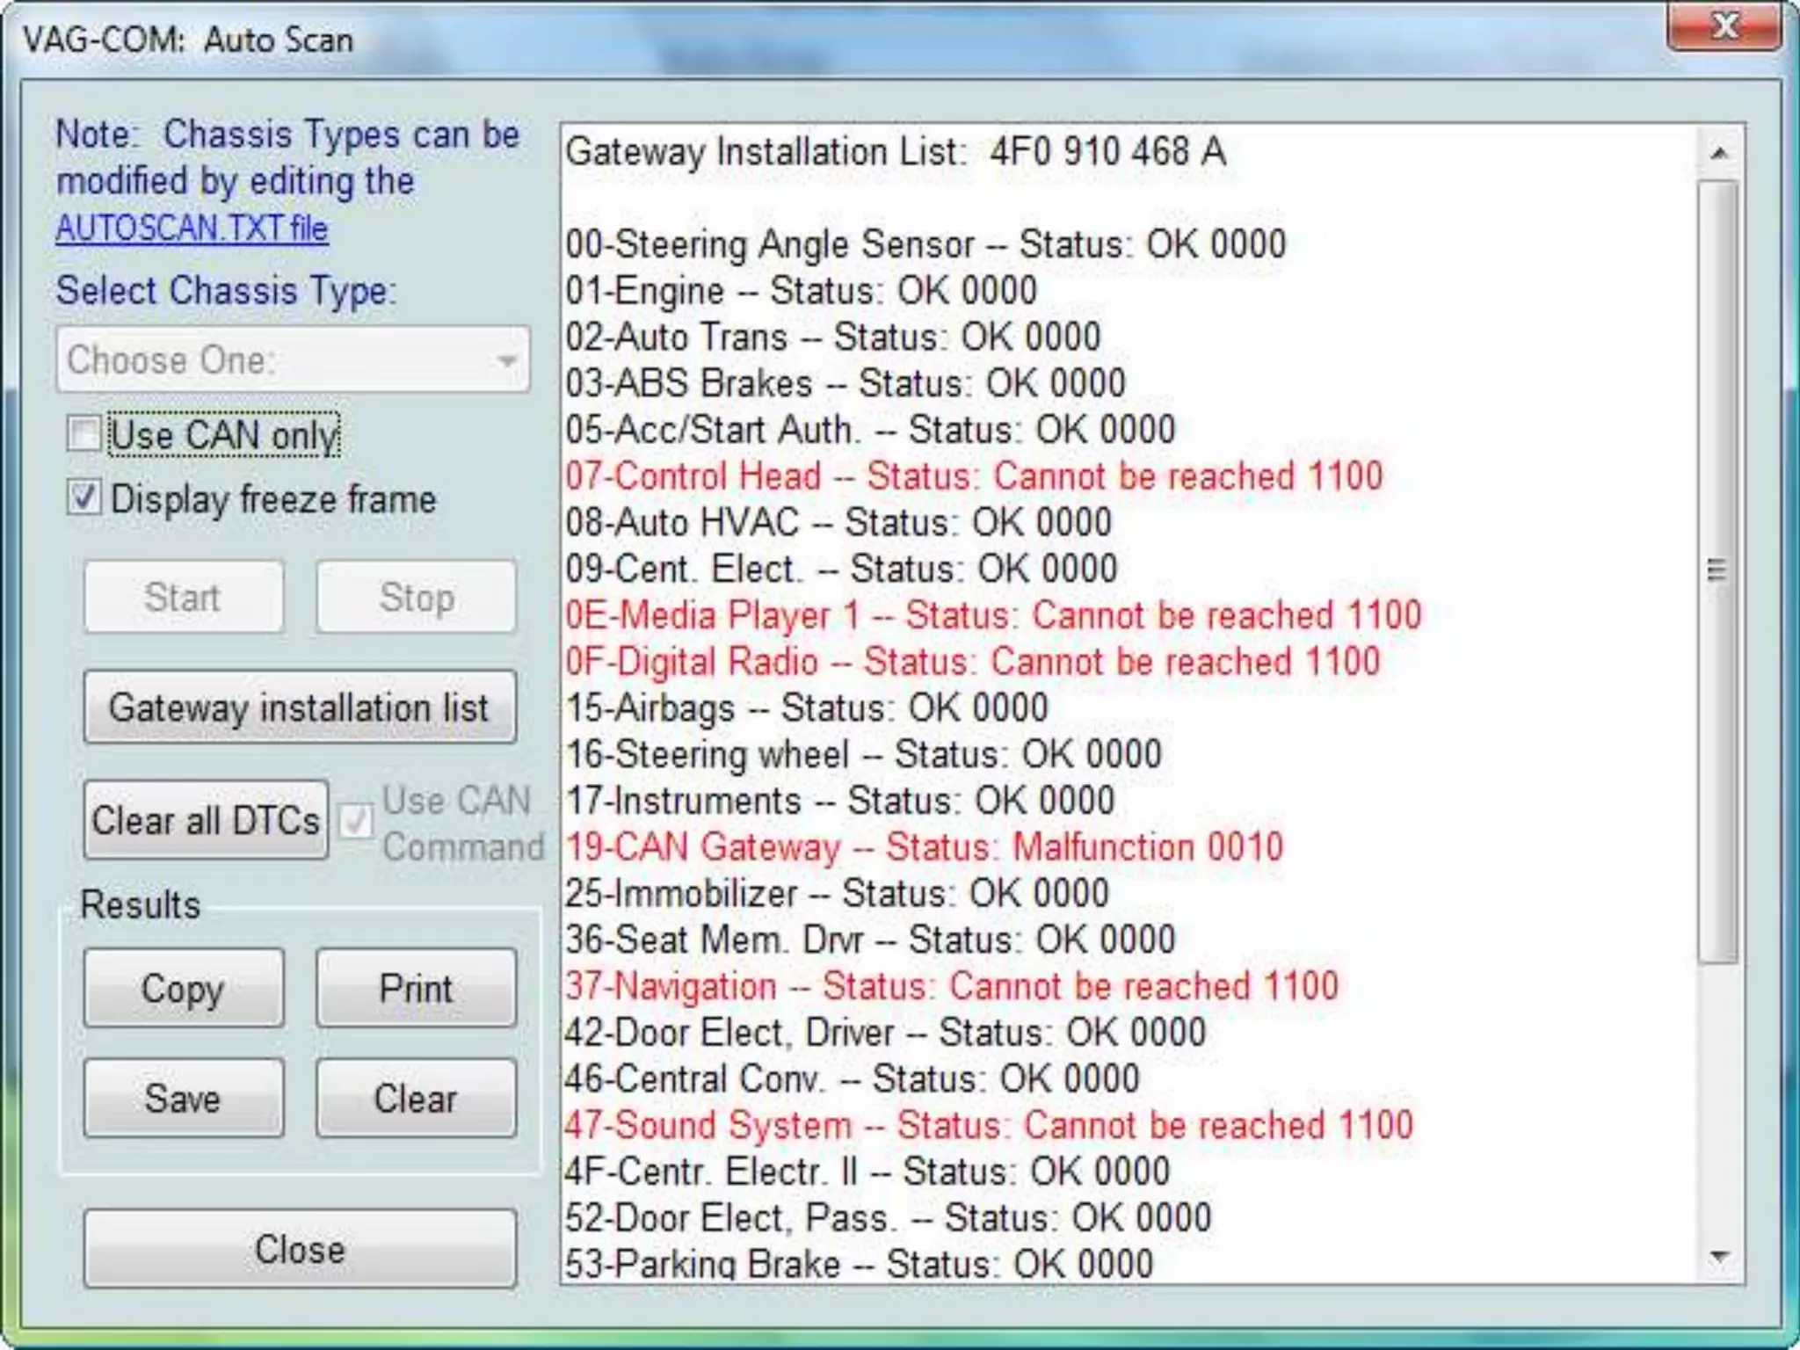This screenshot has height=1350, width=1800.
Task: Save the scan results
Action: coord(184,1098)
